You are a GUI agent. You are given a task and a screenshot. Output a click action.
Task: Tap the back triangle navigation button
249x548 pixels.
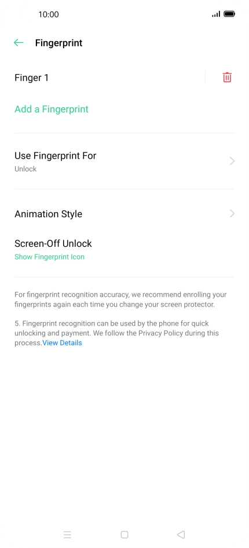pos(181,534)
